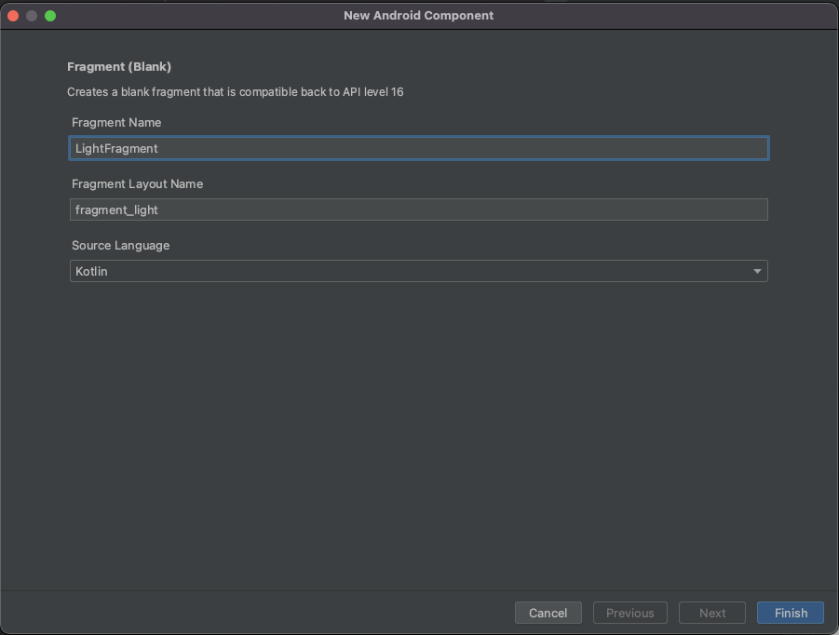Screen dimensions: 839x635
Task: Click the Source Language label
Action: pyautogui.click(x=120, y=246)
